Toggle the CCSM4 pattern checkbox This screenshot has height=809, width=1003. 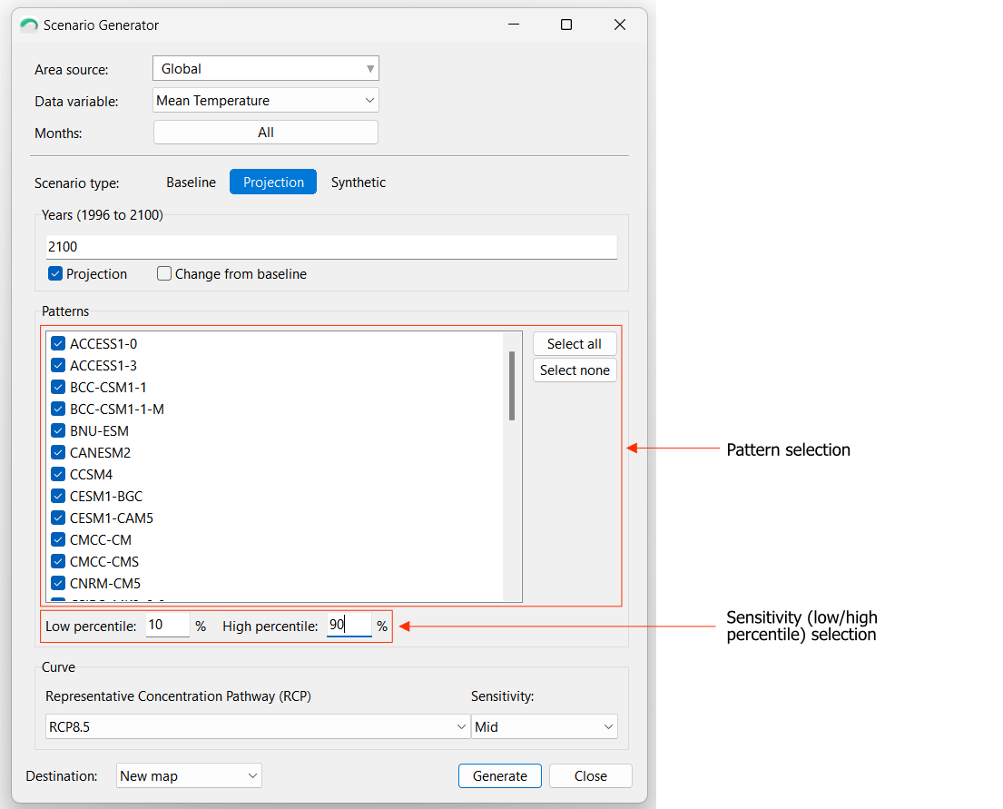pos(58,474)
